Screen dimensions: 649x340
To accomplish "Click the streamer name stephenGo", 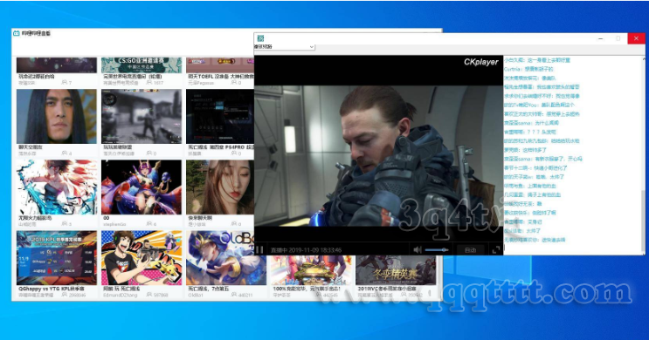I will pos(114,224).
